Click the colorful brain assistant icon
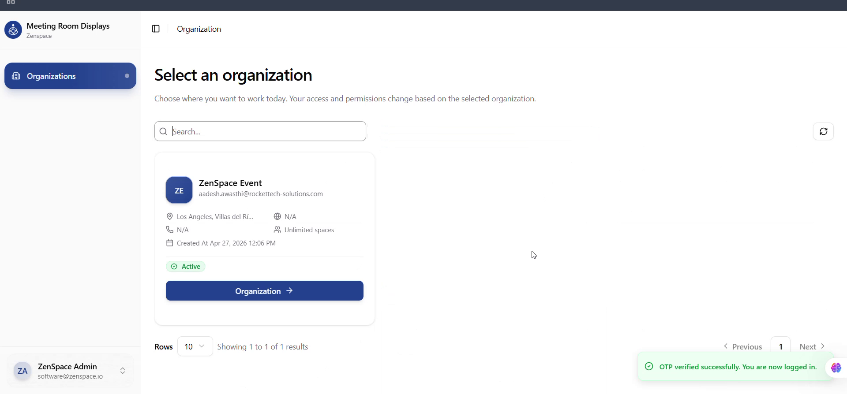847x394 pixels. point(836,368)
